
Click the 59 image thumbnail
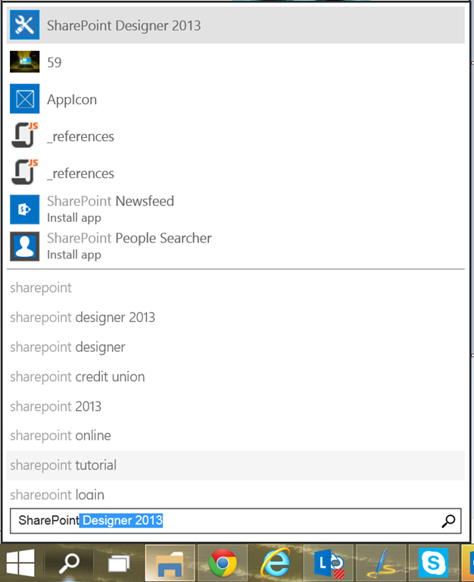[x=24, y=61]
